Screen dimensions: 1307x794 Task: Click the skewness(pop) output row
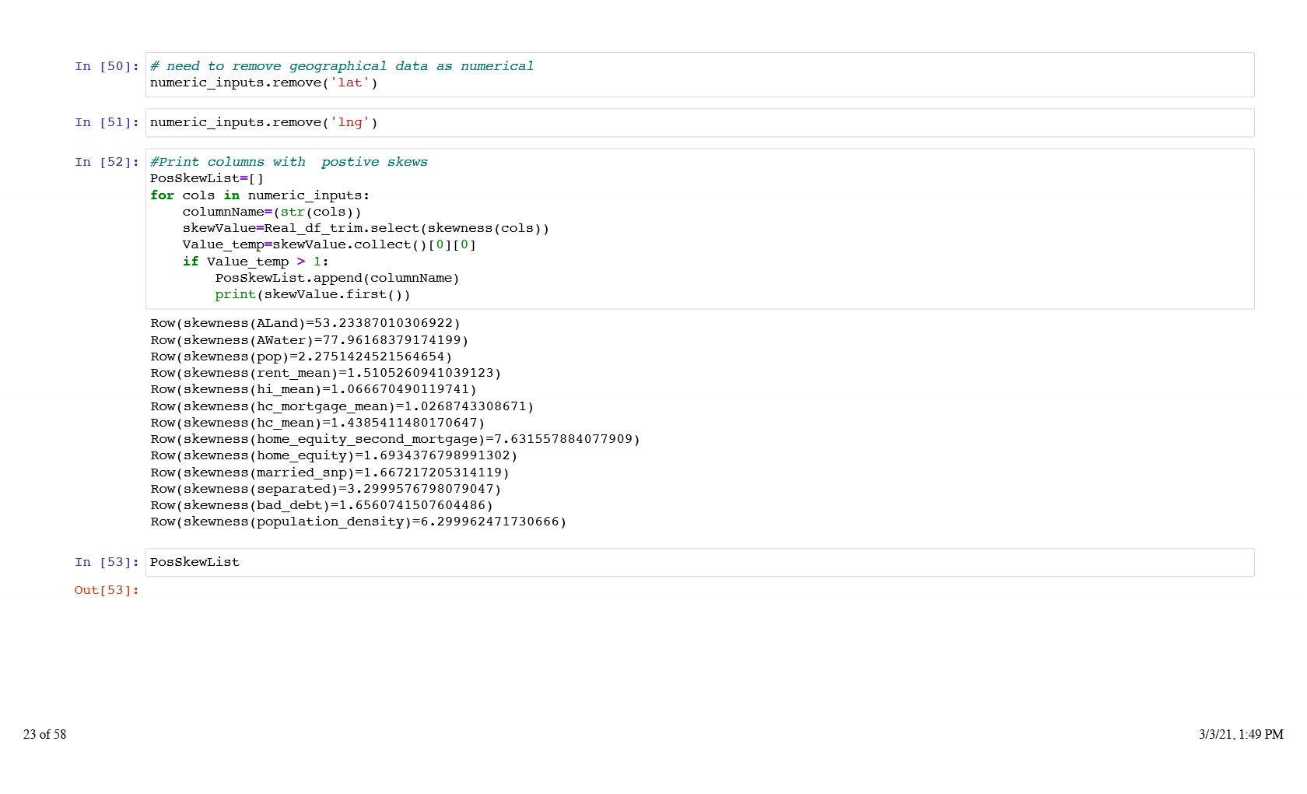pos(301,357)
